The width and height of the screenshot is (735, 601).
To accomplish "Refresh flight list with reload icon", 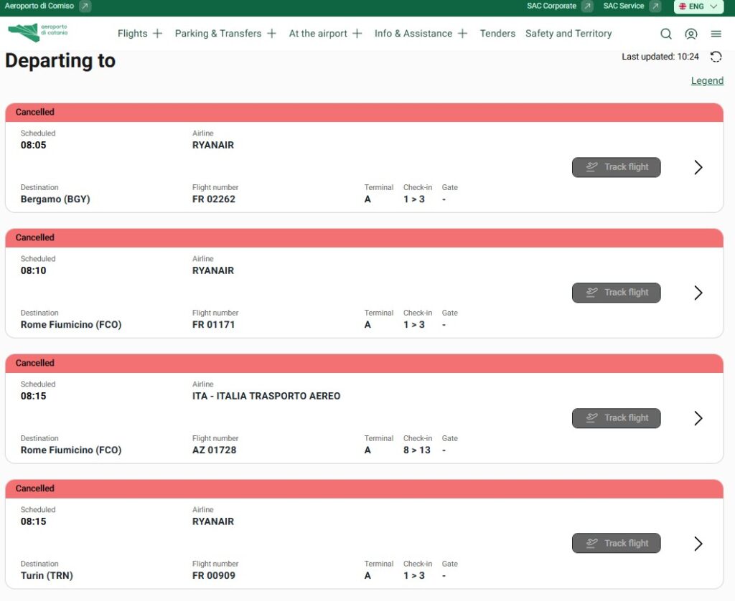I will (716, 57).
